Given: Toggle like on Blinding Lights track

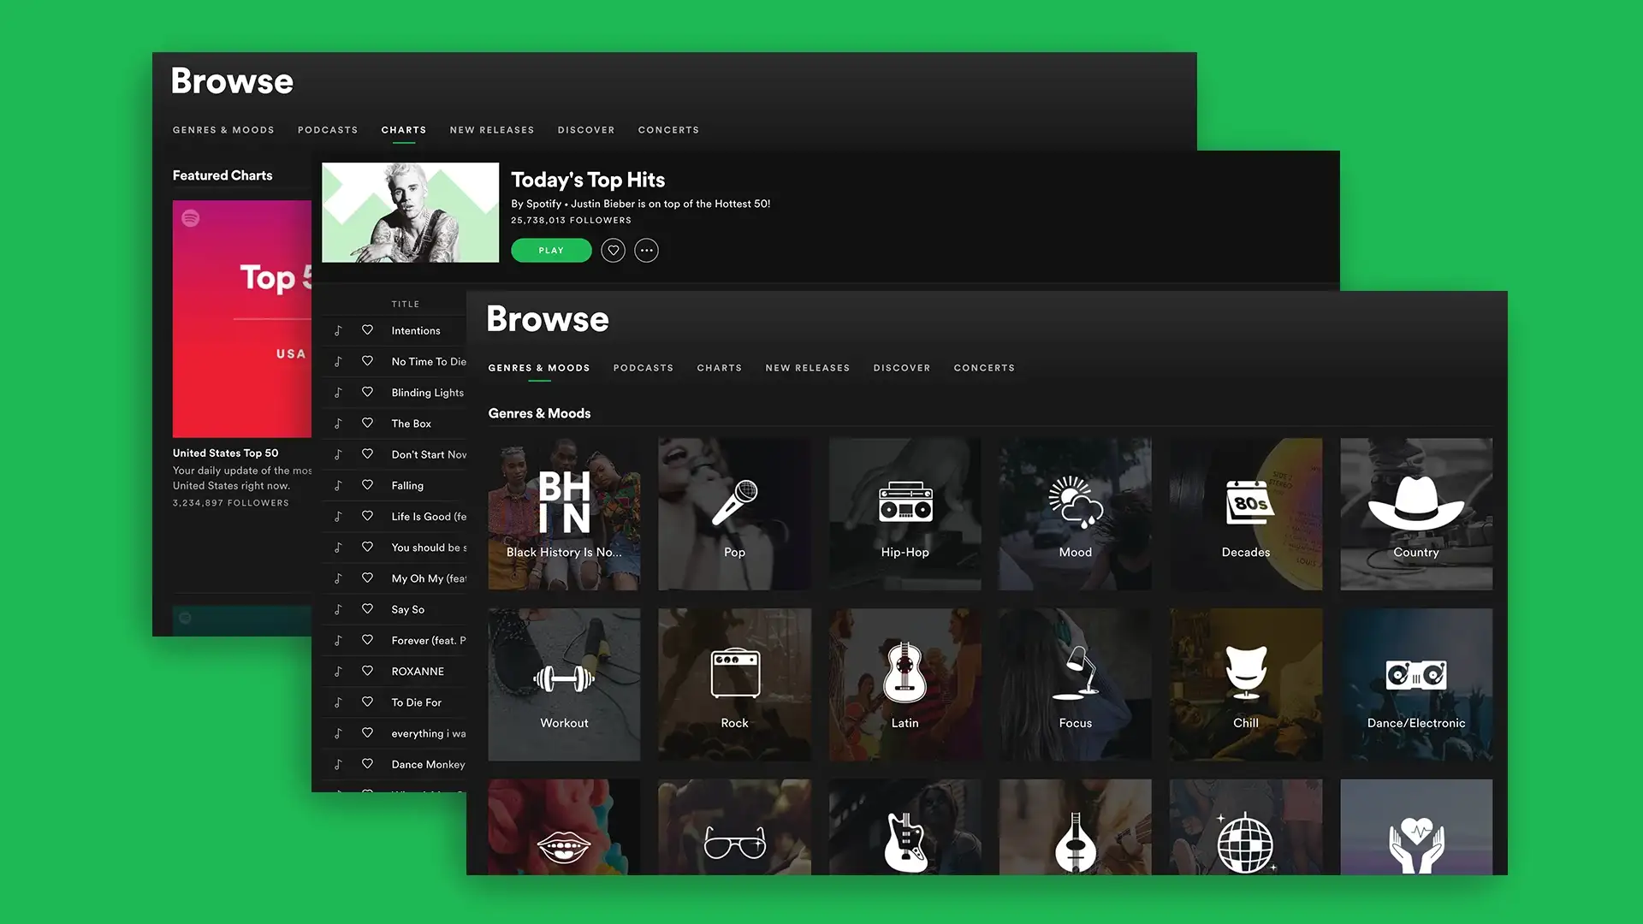Looking at the screenshot, I should click(x=367, y=392).
